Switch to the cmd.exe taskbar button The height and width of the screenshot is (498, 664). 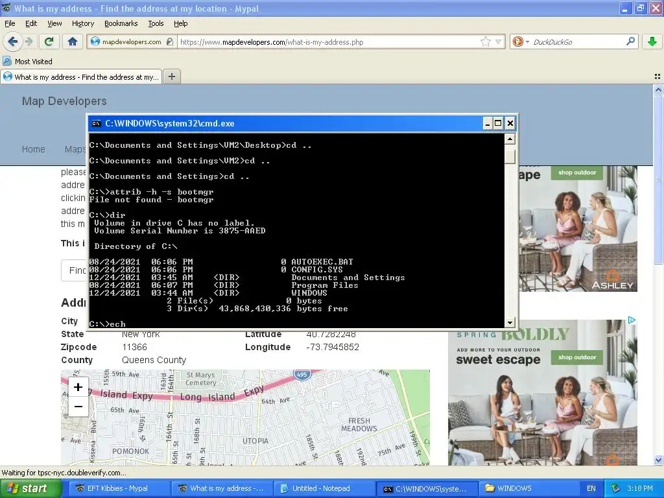click(427, 488)
